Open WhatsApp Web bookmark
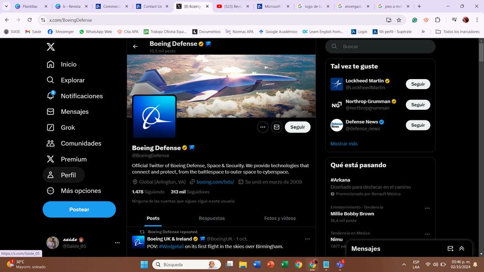The width and height of the screenshot is (484, 272). [x=96, y=32]
